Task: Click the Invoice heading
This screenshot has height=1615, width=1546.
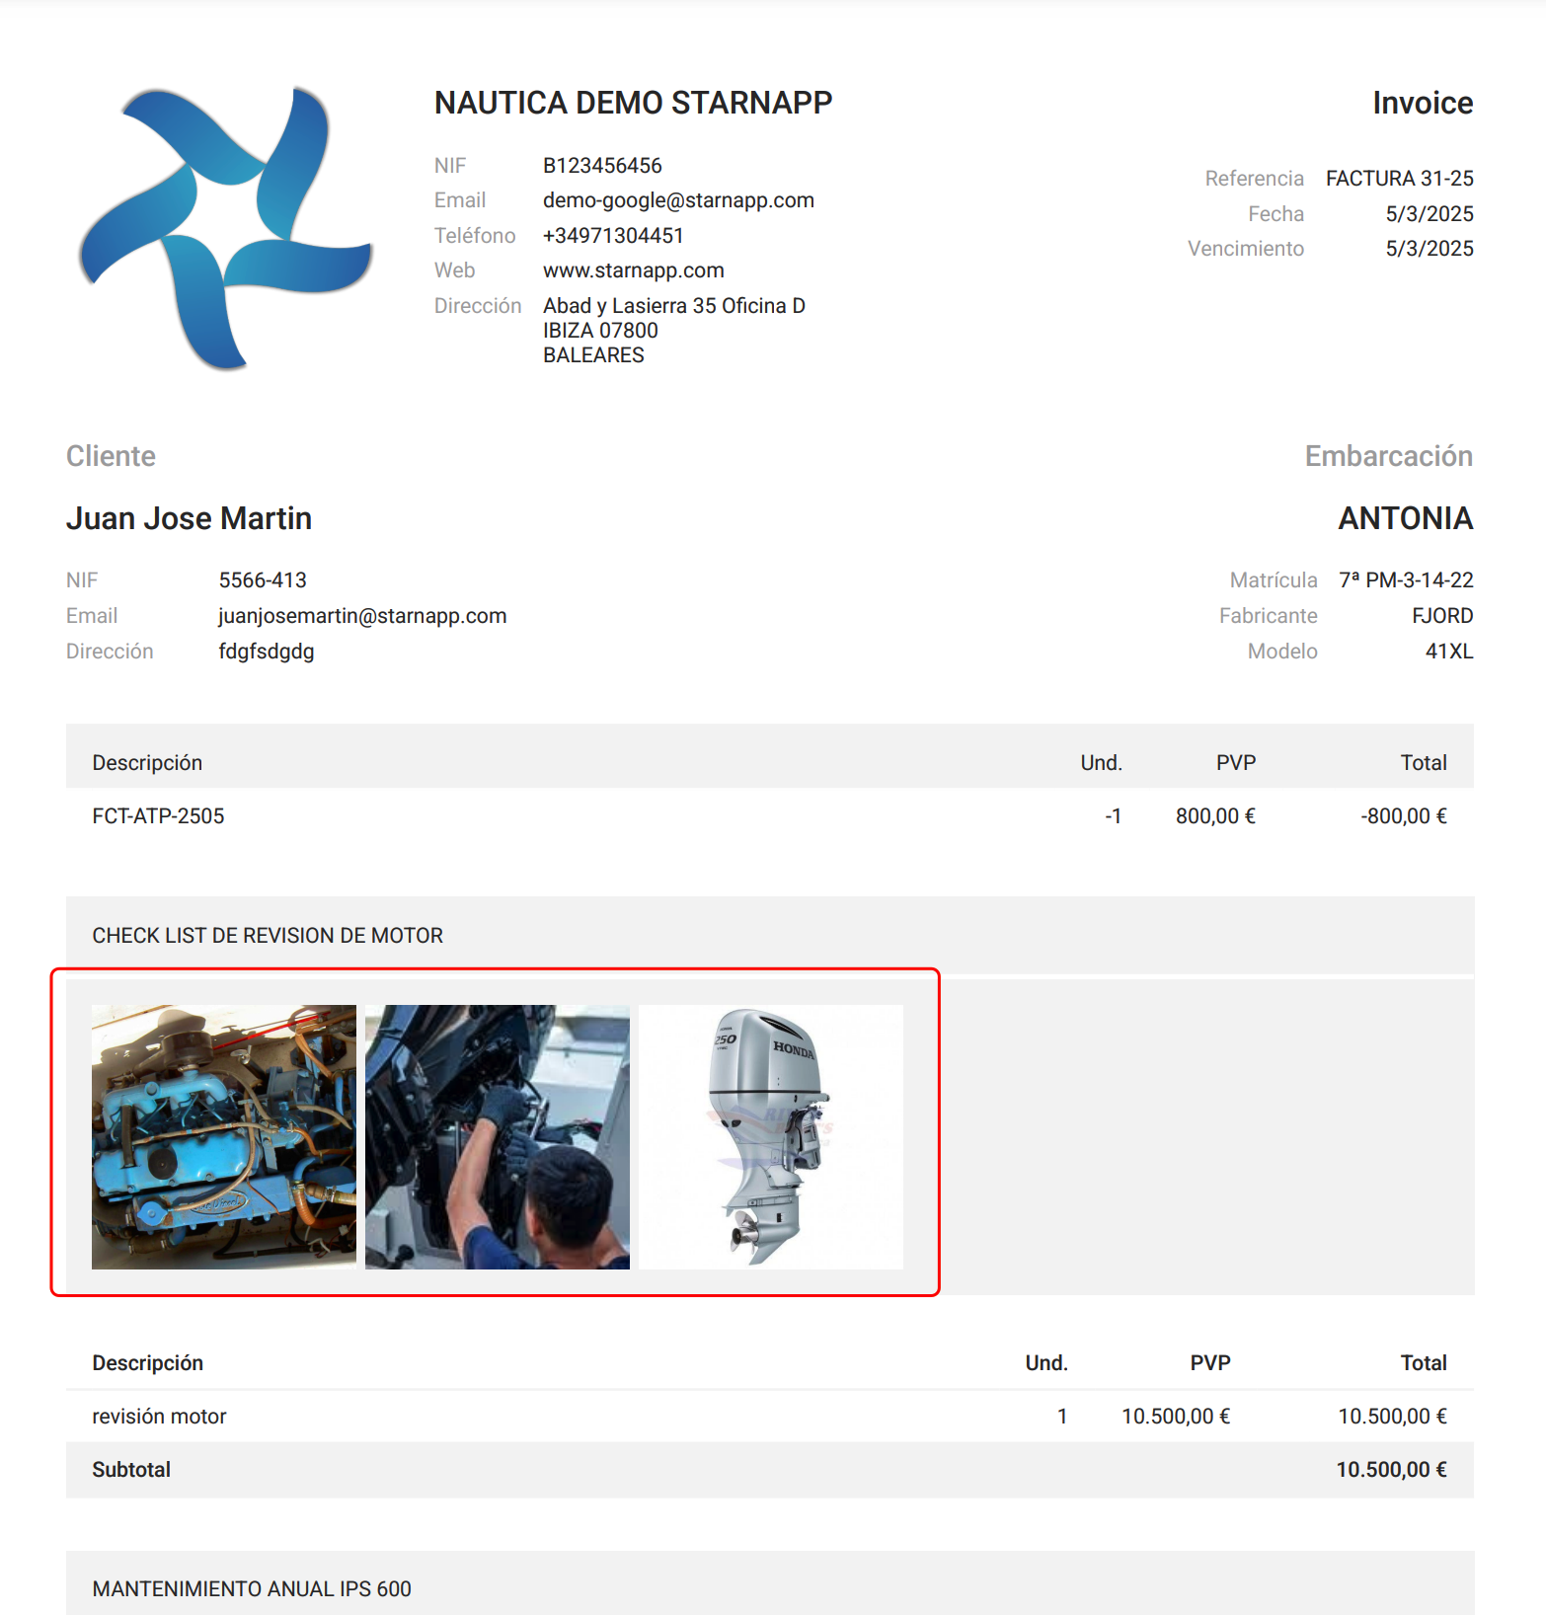Action: pos(1423,103)
